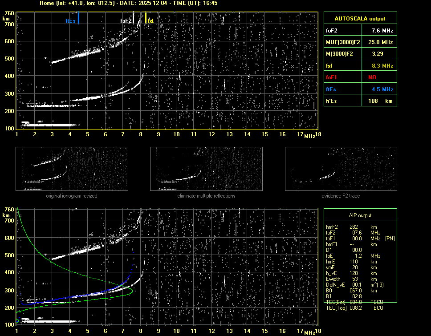The width and height of the screenshot is (431, 336).
Task: Click the [PN] label beside foF1
Action: tap(390, 239)
